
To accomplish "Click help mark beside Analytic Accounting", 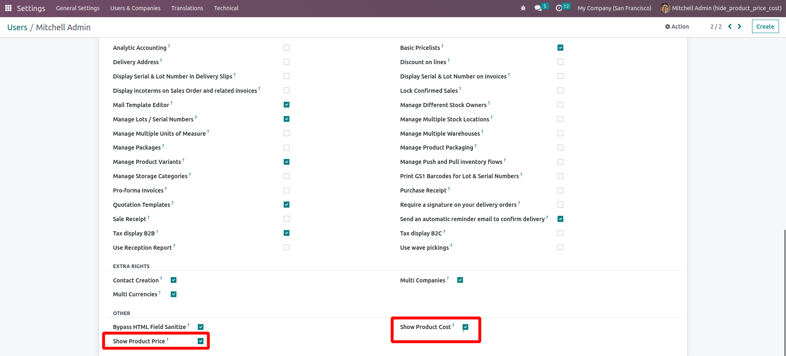I will pyautogui.click(x=169, y=46).
